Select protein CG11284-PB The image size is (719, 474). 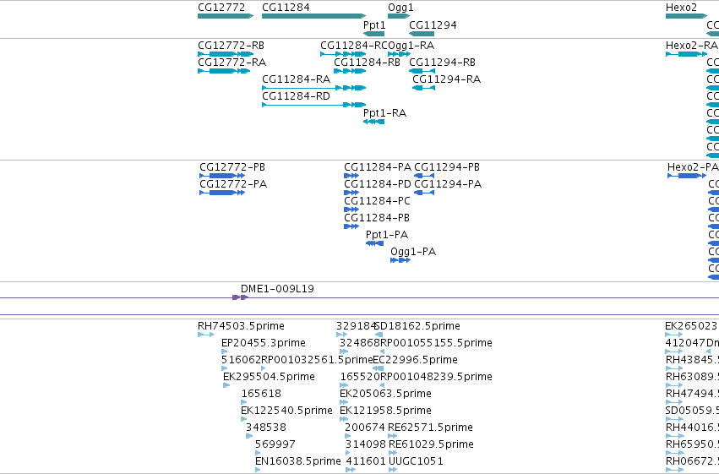click(x=351, y=226)
